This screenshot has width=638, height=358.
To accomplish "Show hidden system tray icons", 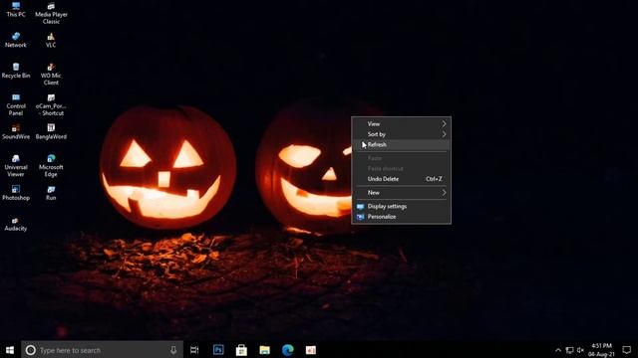I will point(558,350).
